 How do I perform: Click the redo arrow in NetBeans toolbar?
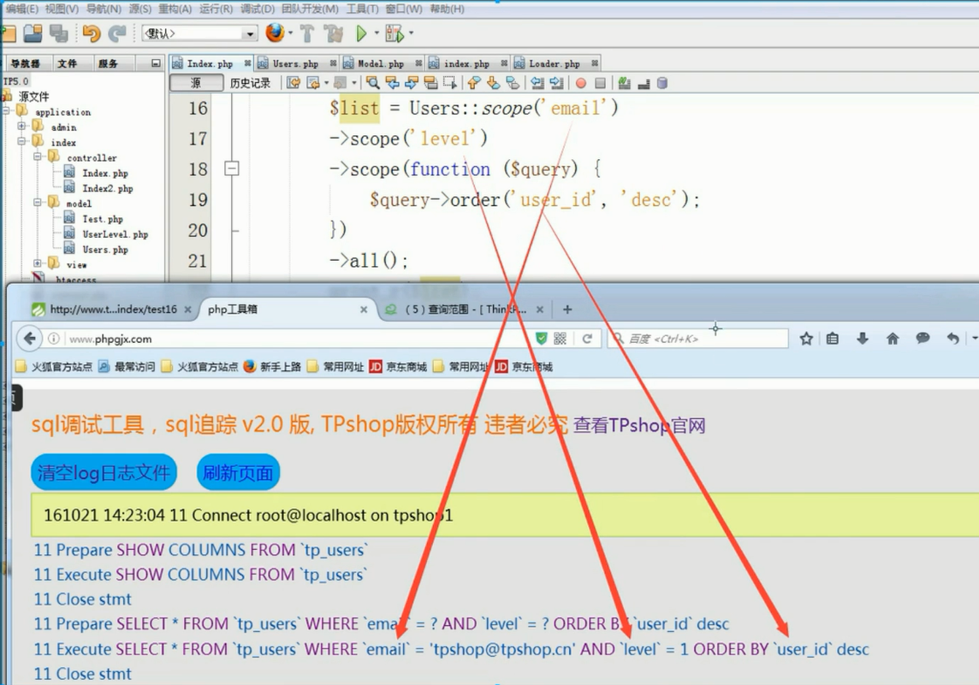tap(116, 33)
